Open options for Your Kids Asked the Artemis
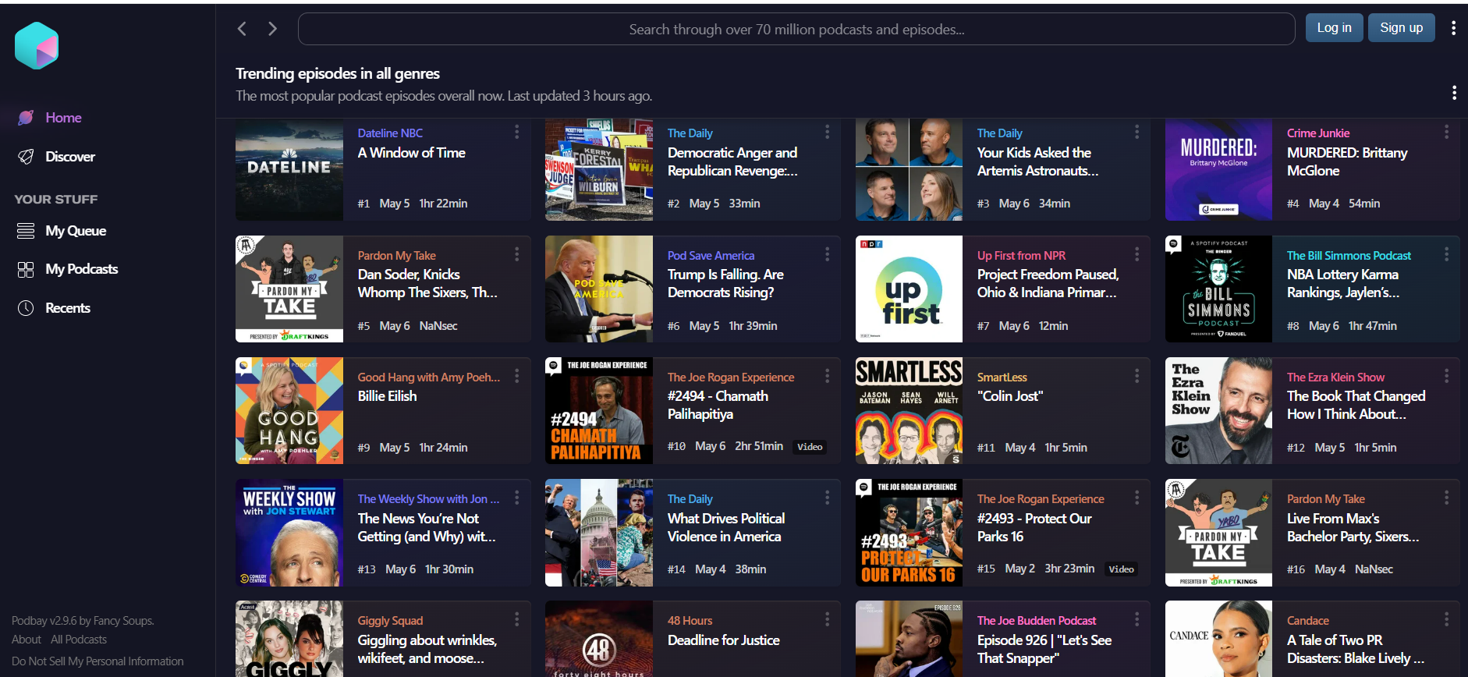 [1136, 132]
